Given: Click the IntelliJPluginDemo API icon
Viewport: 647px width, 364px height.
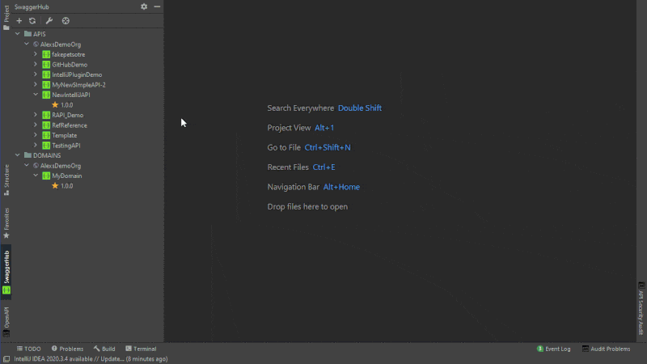Looking at the screenshot, I should [46, 74].
